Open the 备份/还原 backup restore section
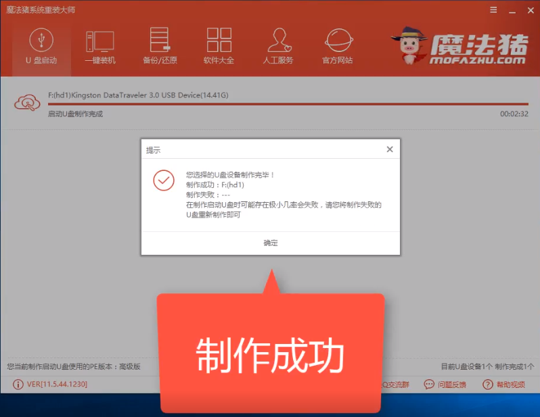The height and width of the screenshot is (417, 540). [160, 46]
